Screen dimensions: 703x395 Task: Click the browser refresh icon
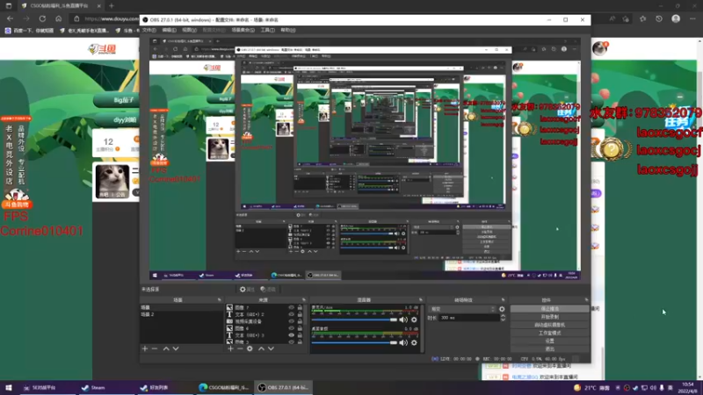point(42,18)
